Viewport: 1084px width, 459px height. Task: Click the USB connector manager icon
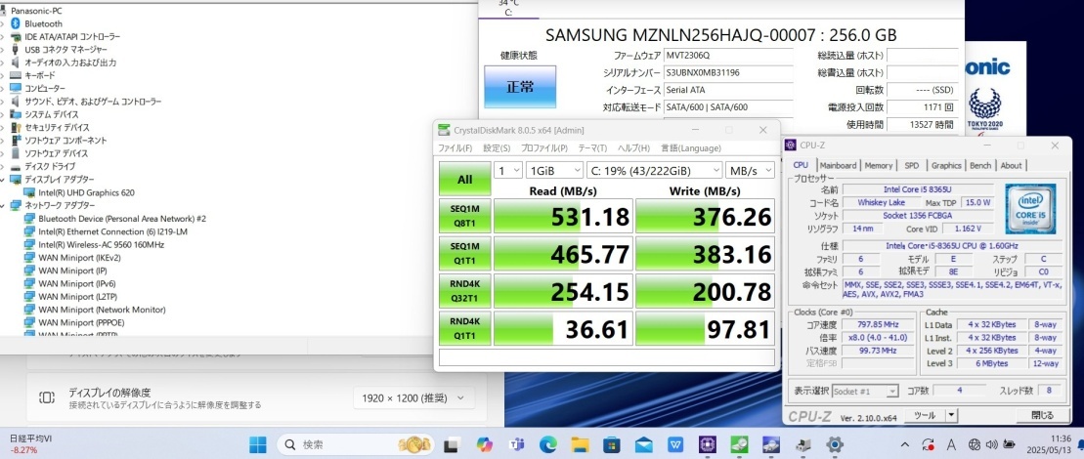click(16, 50)
